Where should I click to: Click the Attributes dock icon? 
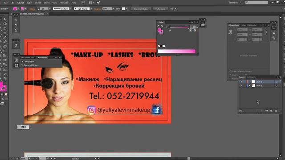click(x=16, y=65)
